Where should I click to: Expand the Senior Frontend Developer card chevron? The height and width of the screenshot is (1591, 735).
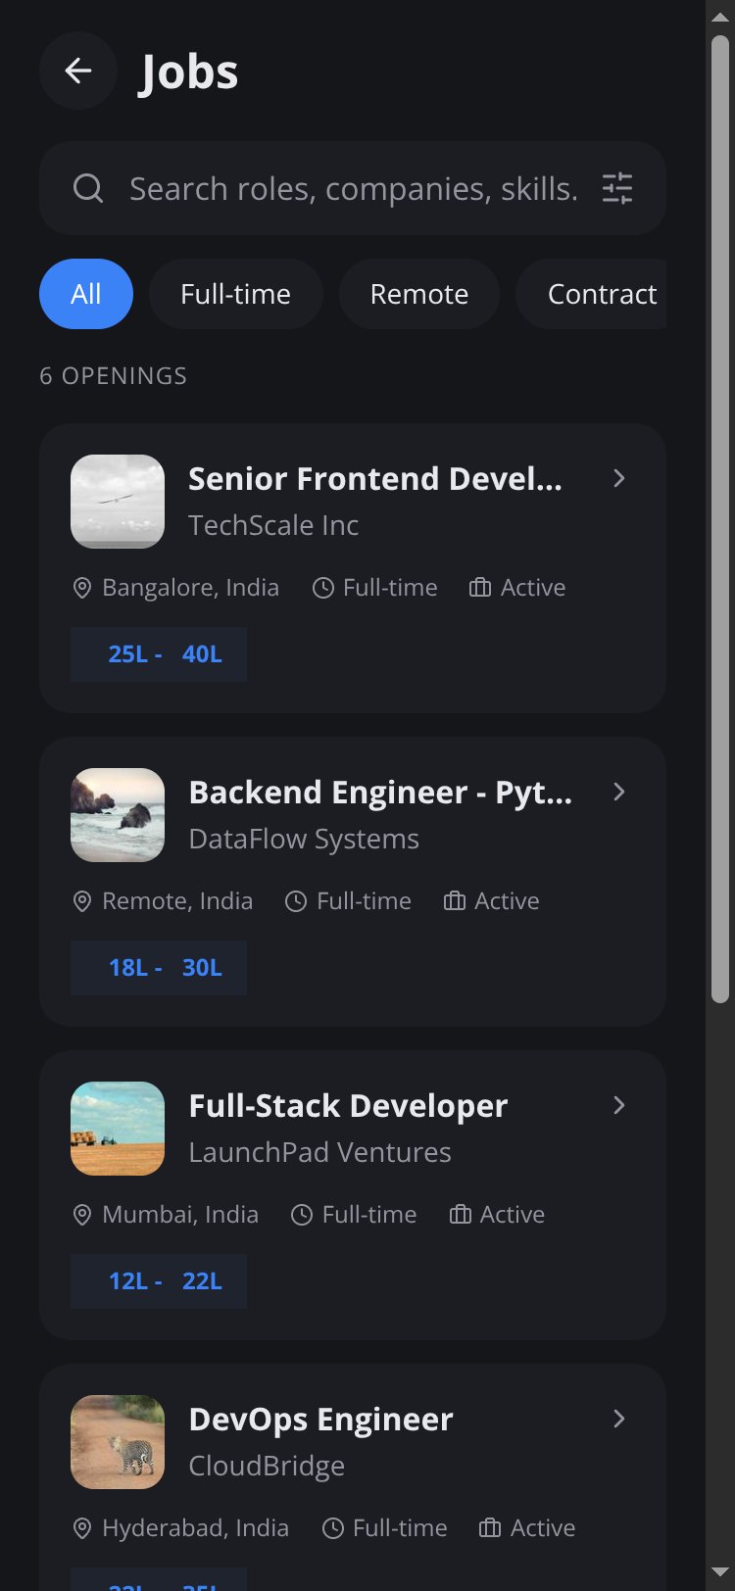(x=619, y=478)
